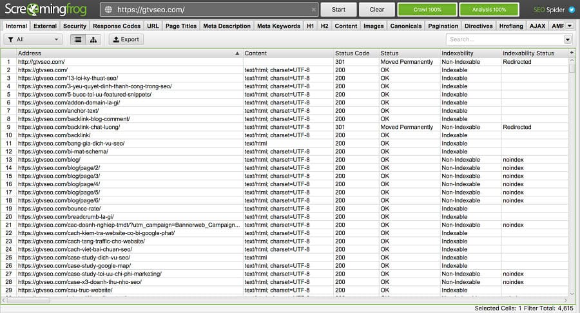Select row for gtvseo.com/bounce-rate/
This screenshot has height=313, width=580.
59,209
